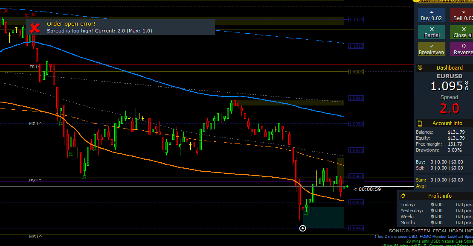Click the Drawdown 0.00% value
This screenshot has height=246, width=473.
pyautogui.click(x=455, y=150)
